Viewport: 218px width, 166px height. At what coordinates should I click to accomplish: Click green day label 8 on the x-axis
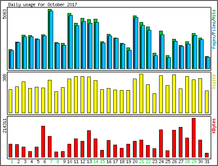coord(58,161)
